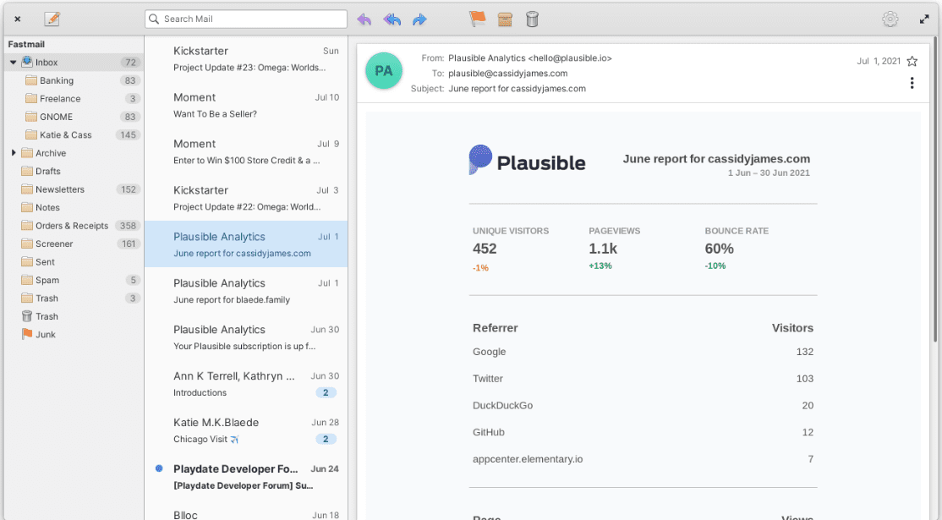The width and height of the screenshot is (942, 520).
Task: Click the Twitter referrer row
Action: tap(643, 379)
